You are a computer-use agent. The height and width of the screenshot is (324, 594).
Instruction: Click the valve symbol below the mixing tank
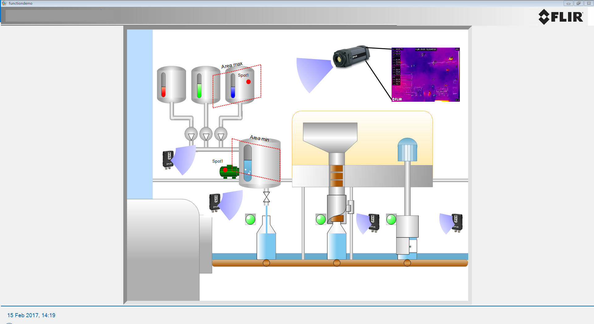click(x=266, y=197)
